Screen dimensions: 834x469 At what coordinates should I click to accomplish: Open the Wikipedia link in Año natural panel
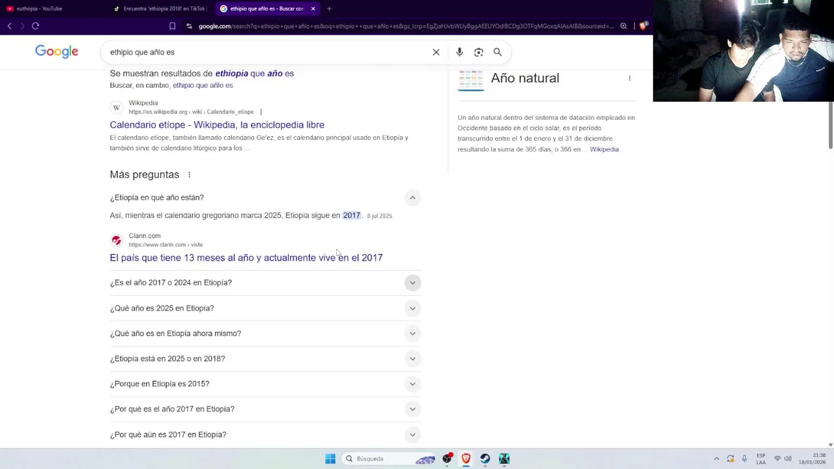(x=604, y=149)
